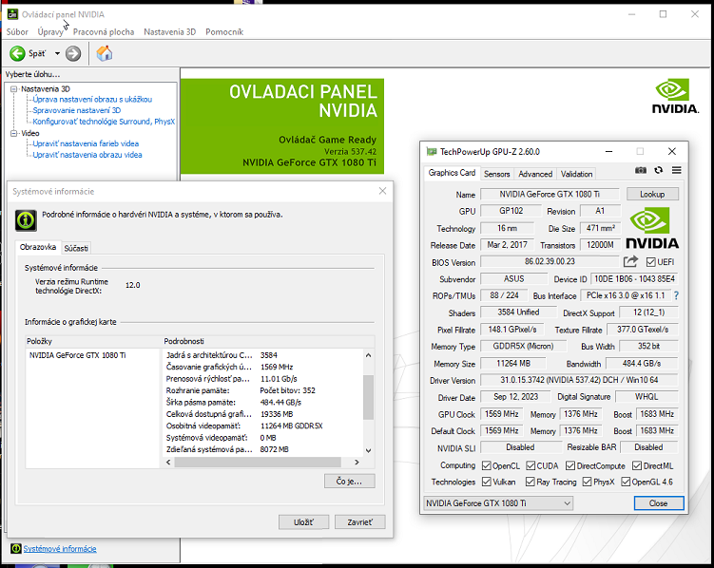Image resolution: width=714 pixels, height=568 pixels.
Task: Share BIOS using export arrow icon
Action: click(x=630, y=261)
